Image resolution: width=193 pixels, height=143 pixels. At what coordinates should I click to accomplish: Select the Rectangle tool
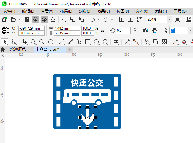coord(88,42)
